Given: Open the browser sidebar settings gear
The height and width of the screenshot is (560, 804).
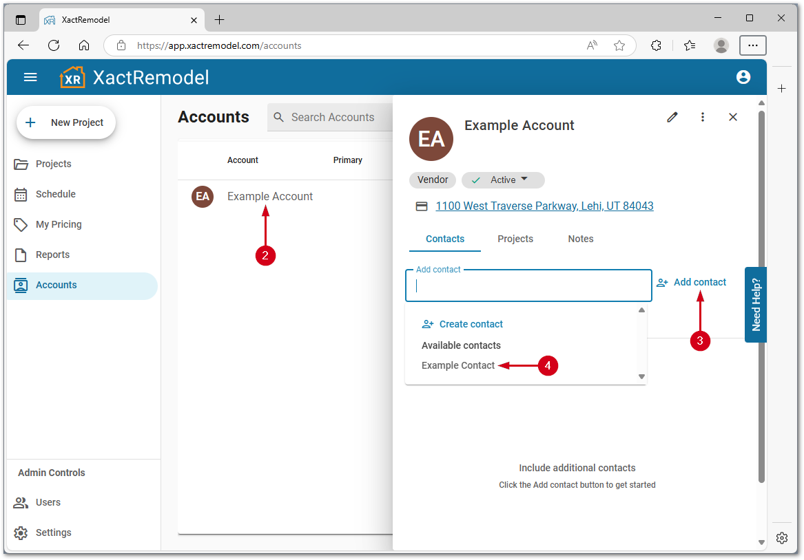Looking at the screenshot, I should point(781,538).
